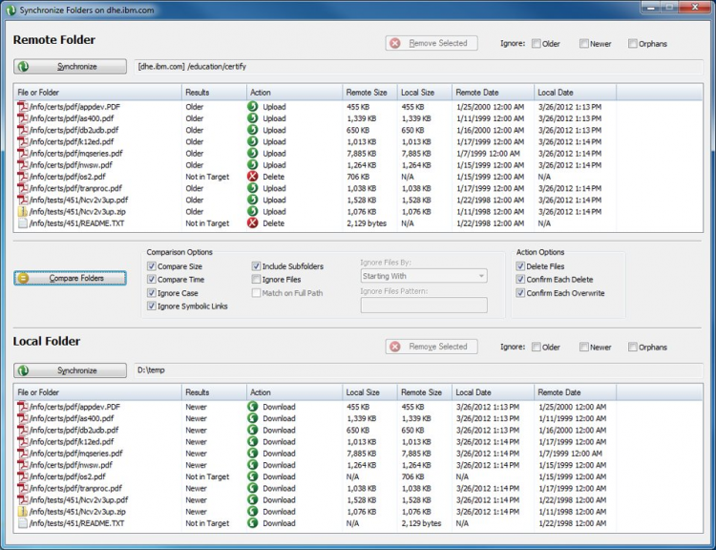Enable the Ignore Files checkbox

257,280
